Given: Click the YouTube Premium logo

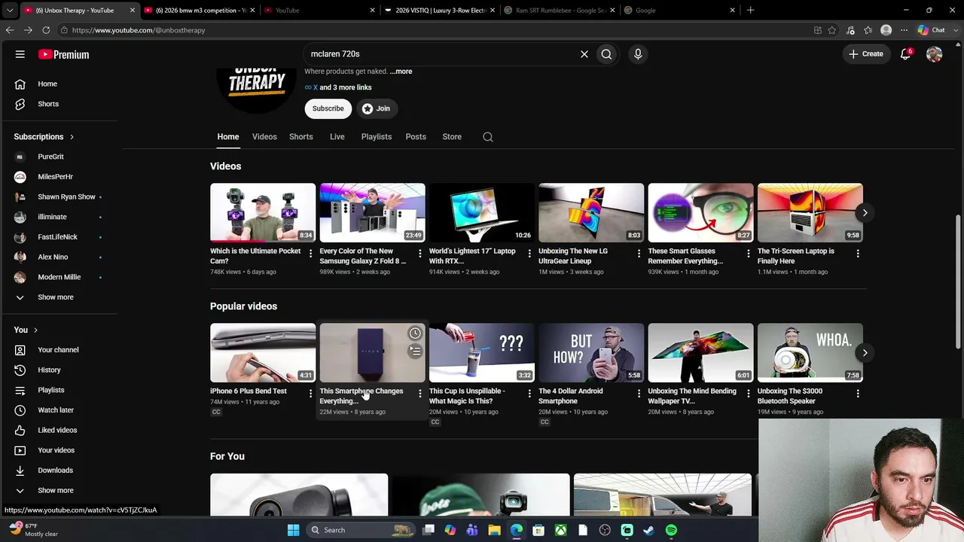Looking at the screenshot, I should [64, 54].
